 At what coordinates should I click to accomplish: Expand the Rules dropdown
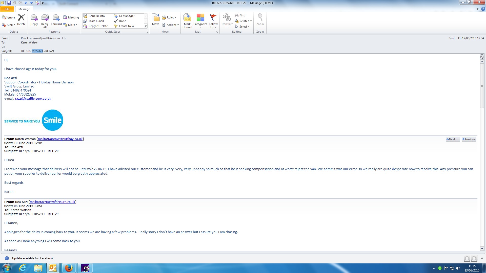(x=169, y=17)
